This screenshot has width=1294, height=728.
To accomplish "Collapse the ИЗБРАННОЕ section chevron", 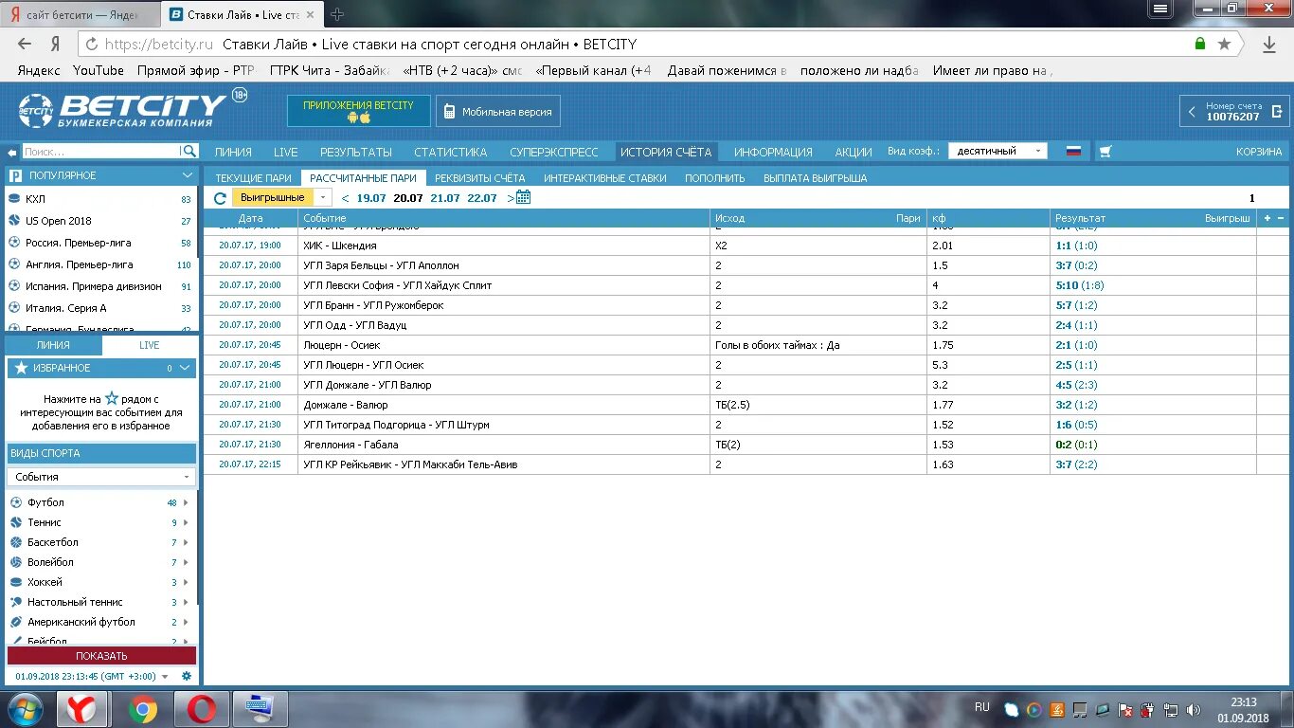I will 185,368.
